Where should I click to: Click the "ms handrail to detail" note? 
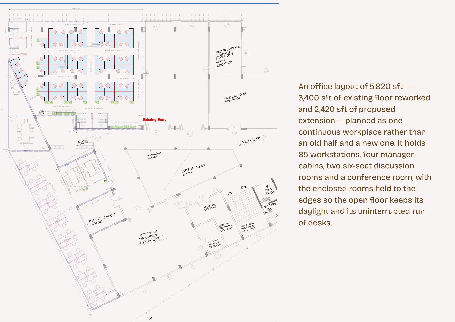point(154,155)
